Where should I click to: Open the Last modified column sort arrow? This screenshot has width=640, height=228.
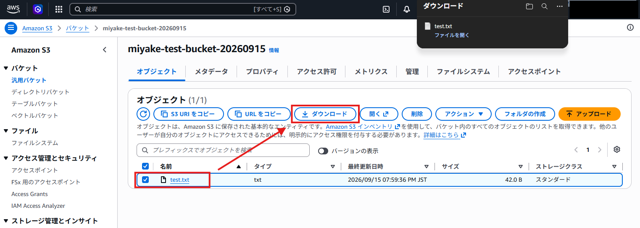click(427, 167)
